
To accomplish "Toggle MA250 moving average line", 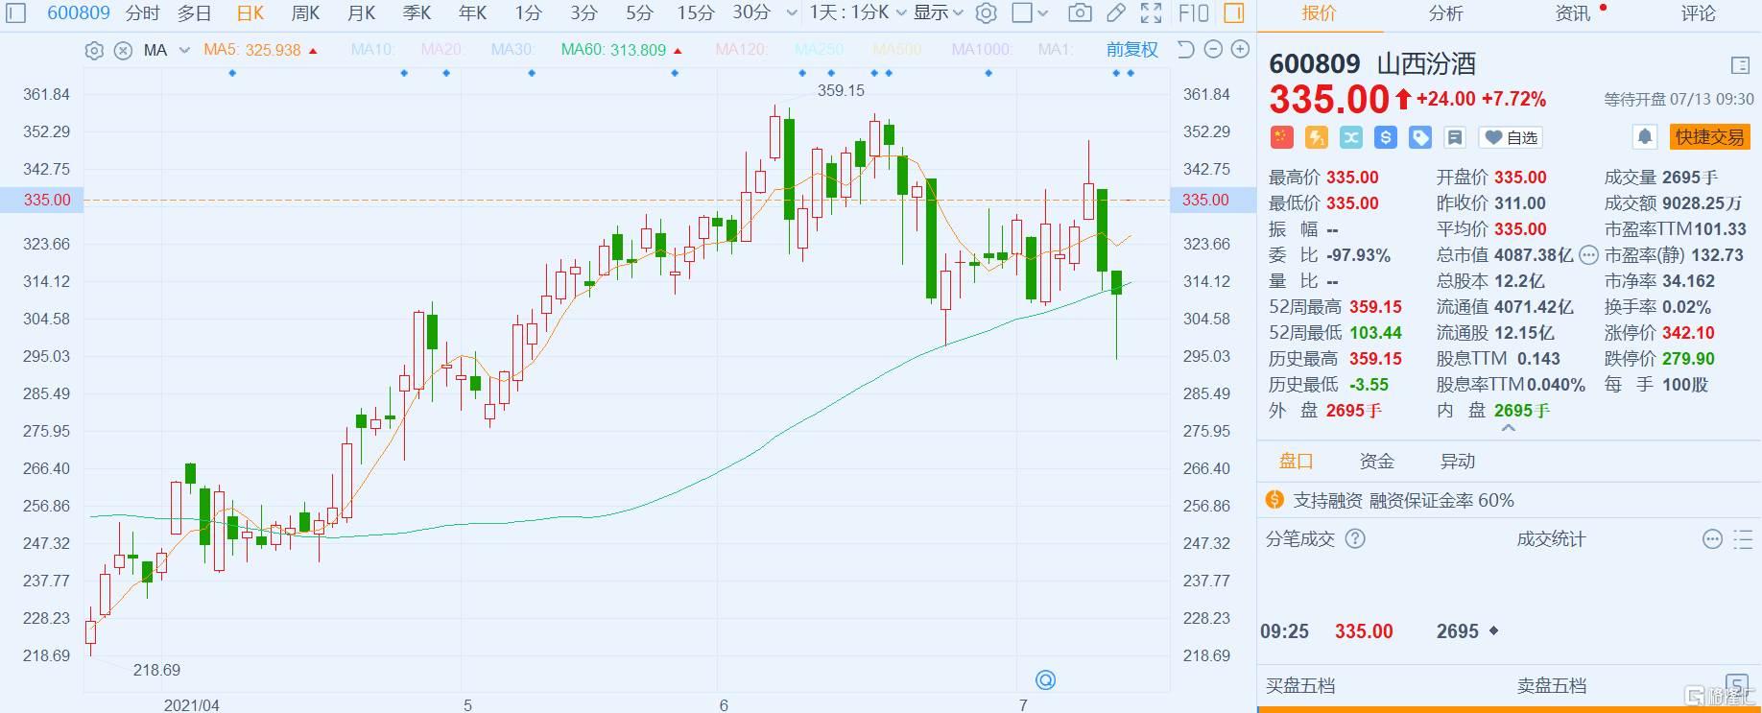I will [x=820, y=49].
